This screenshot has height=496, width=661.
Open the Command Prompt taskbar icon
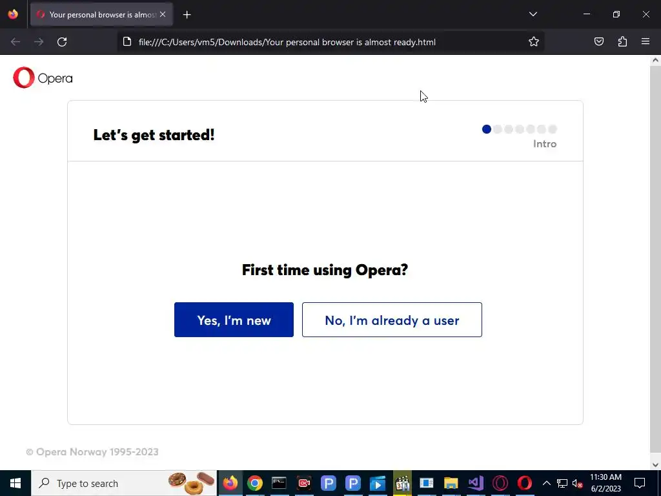(x=279, y=483)
